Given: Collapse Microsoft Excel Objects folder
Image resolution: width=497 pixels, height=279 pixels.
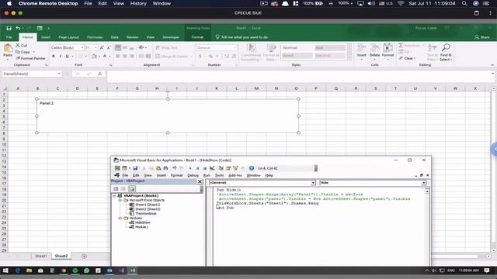Looking at the screenshot, I should tap(120, 200).
